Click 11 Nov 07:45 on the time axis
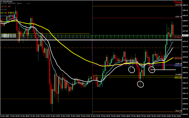Screen dimensions: 189x118 pyautogui.click(x=15, y=116)
